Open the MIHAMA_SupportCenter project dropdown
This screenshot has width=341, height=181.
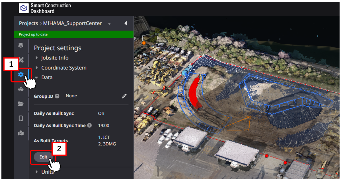click(x=109, y=24)
